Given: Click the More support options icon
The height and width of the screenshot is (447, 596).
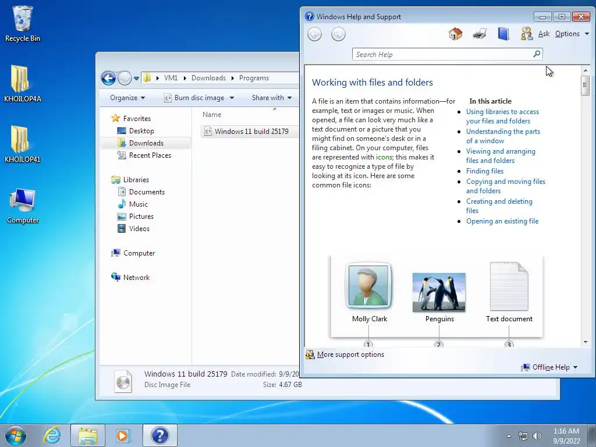Looking at the screenshot, I should point(310,354).
